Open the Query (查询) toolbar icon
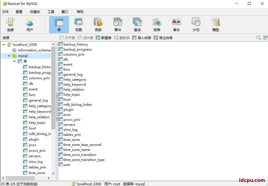 137,25
